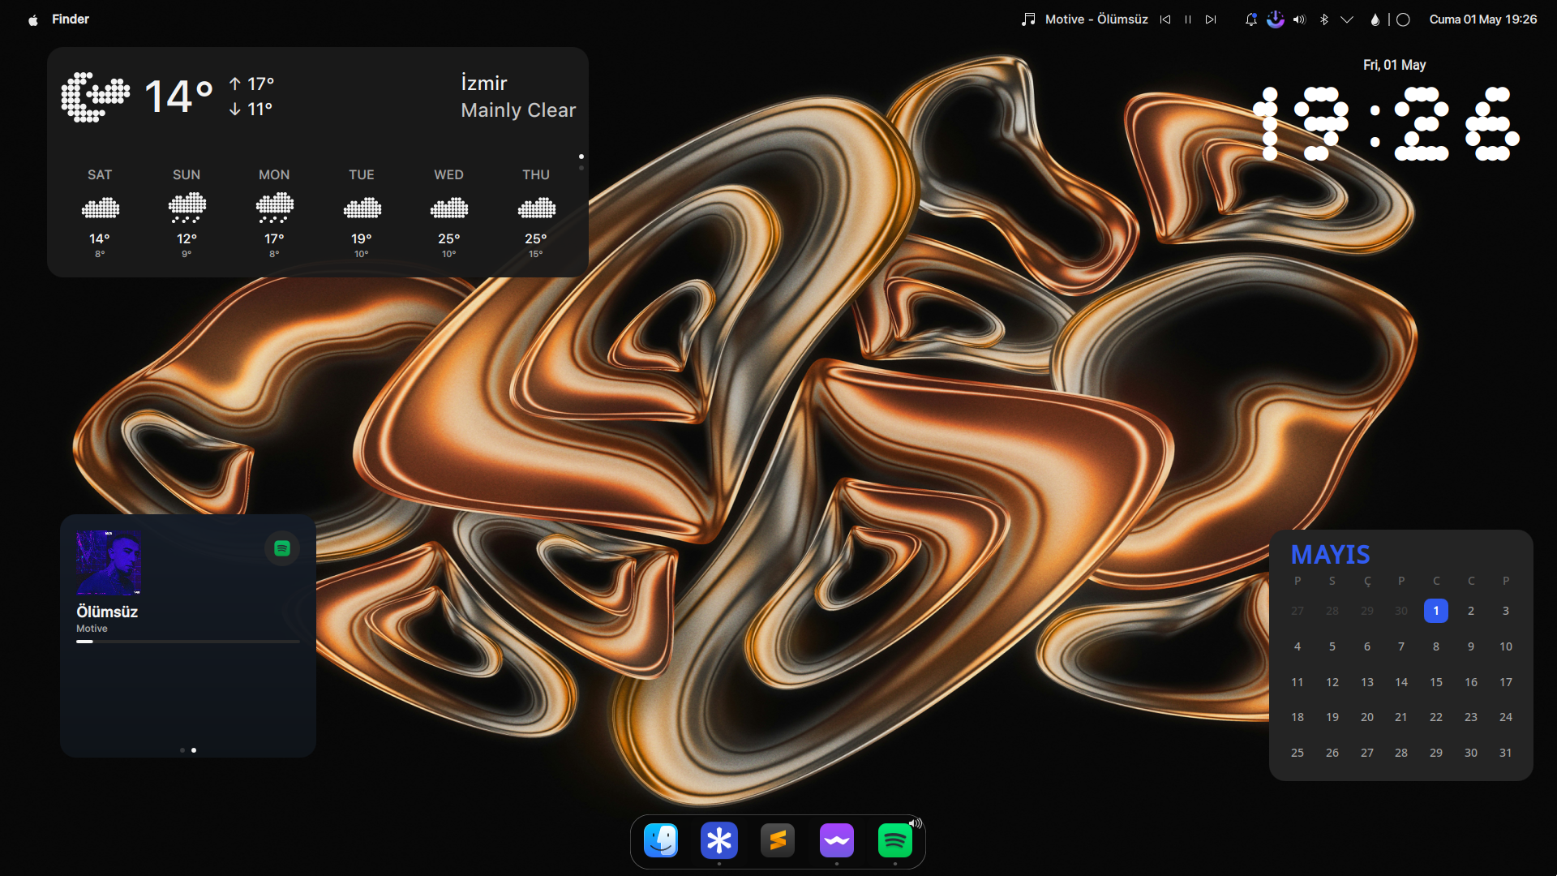Open the purple wave app in dock
Screen dimensions: 1557x876
(837, 840)
